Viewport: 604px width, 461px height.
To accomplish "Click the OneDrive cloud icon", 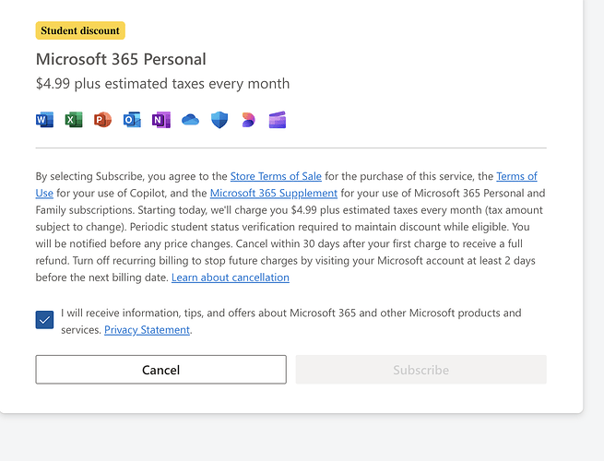I will pos(190,120).
